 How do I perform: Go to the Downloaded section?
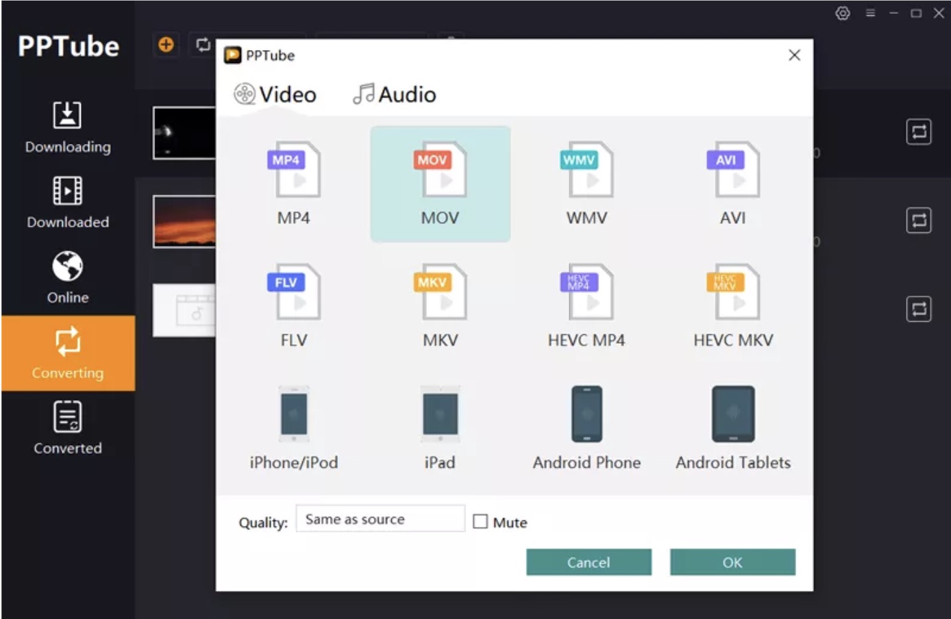[x=68, y=203]
